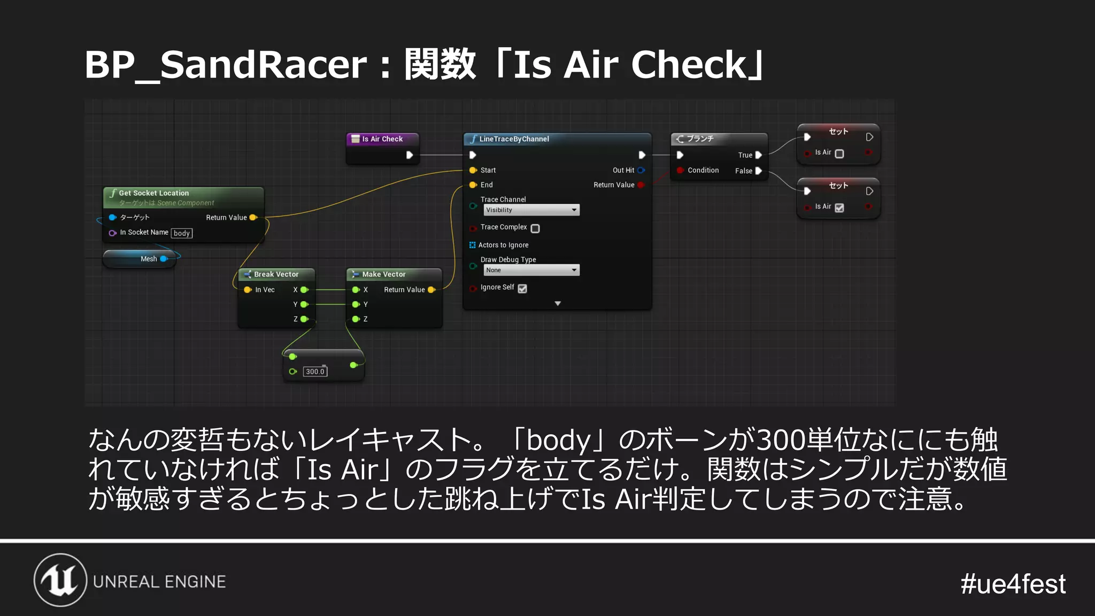
Task: Click the End vector pin on LineTraceByChannel
Action: pos(473,185)
